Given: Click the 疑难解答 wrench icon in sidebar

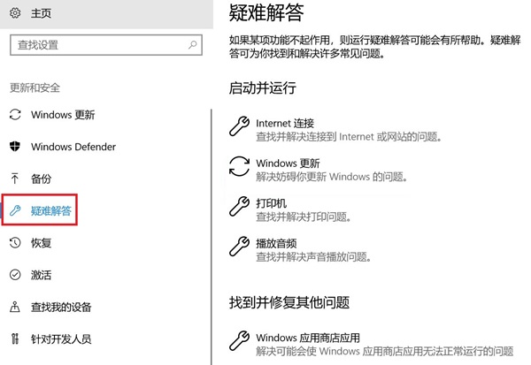Looking at the screenshot, I should (15, 210).
